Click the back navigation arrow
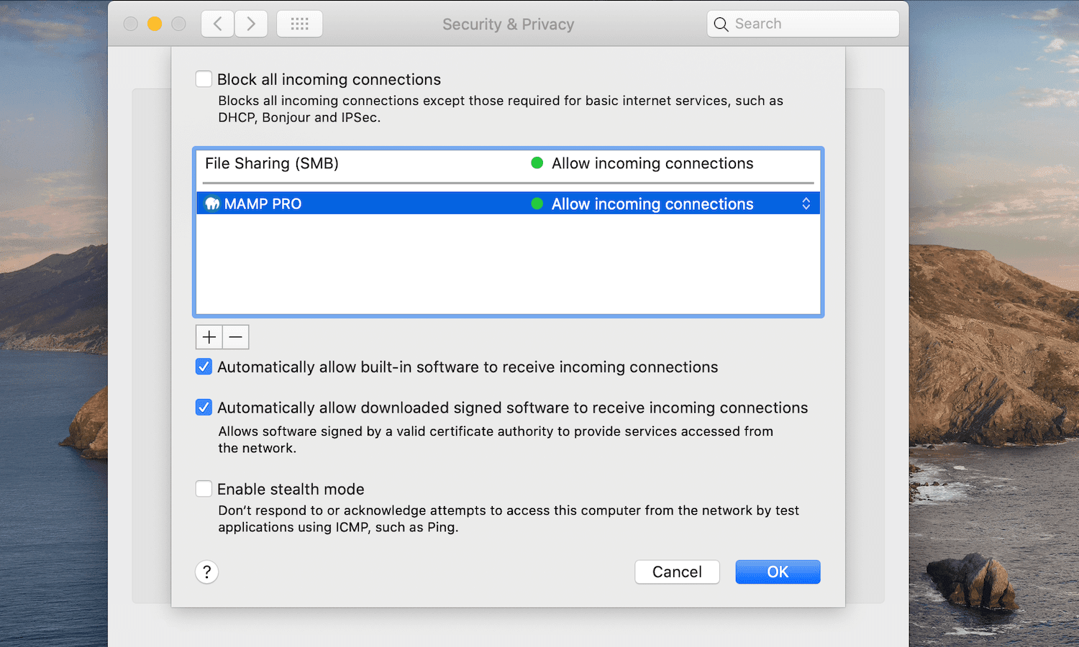 click(217, 23)
